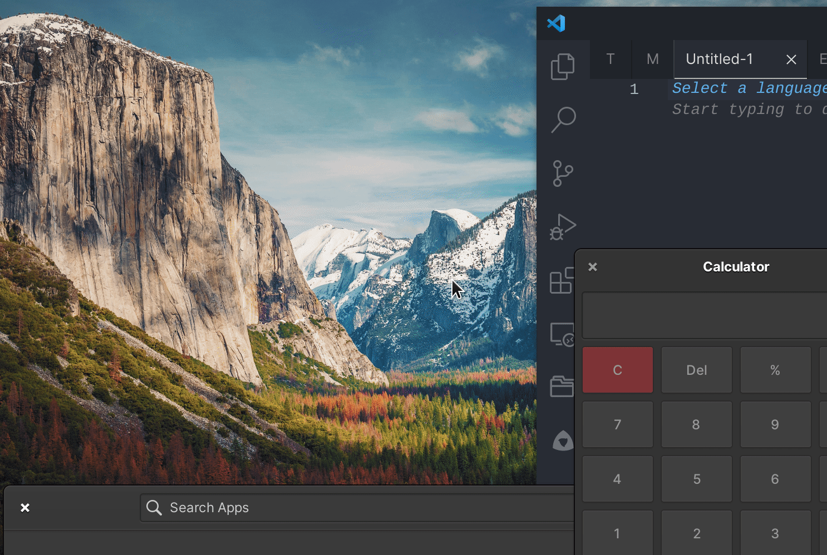Select the Source Control icon
The height and width of the screenshot is (555, 827).
point(563,173)
